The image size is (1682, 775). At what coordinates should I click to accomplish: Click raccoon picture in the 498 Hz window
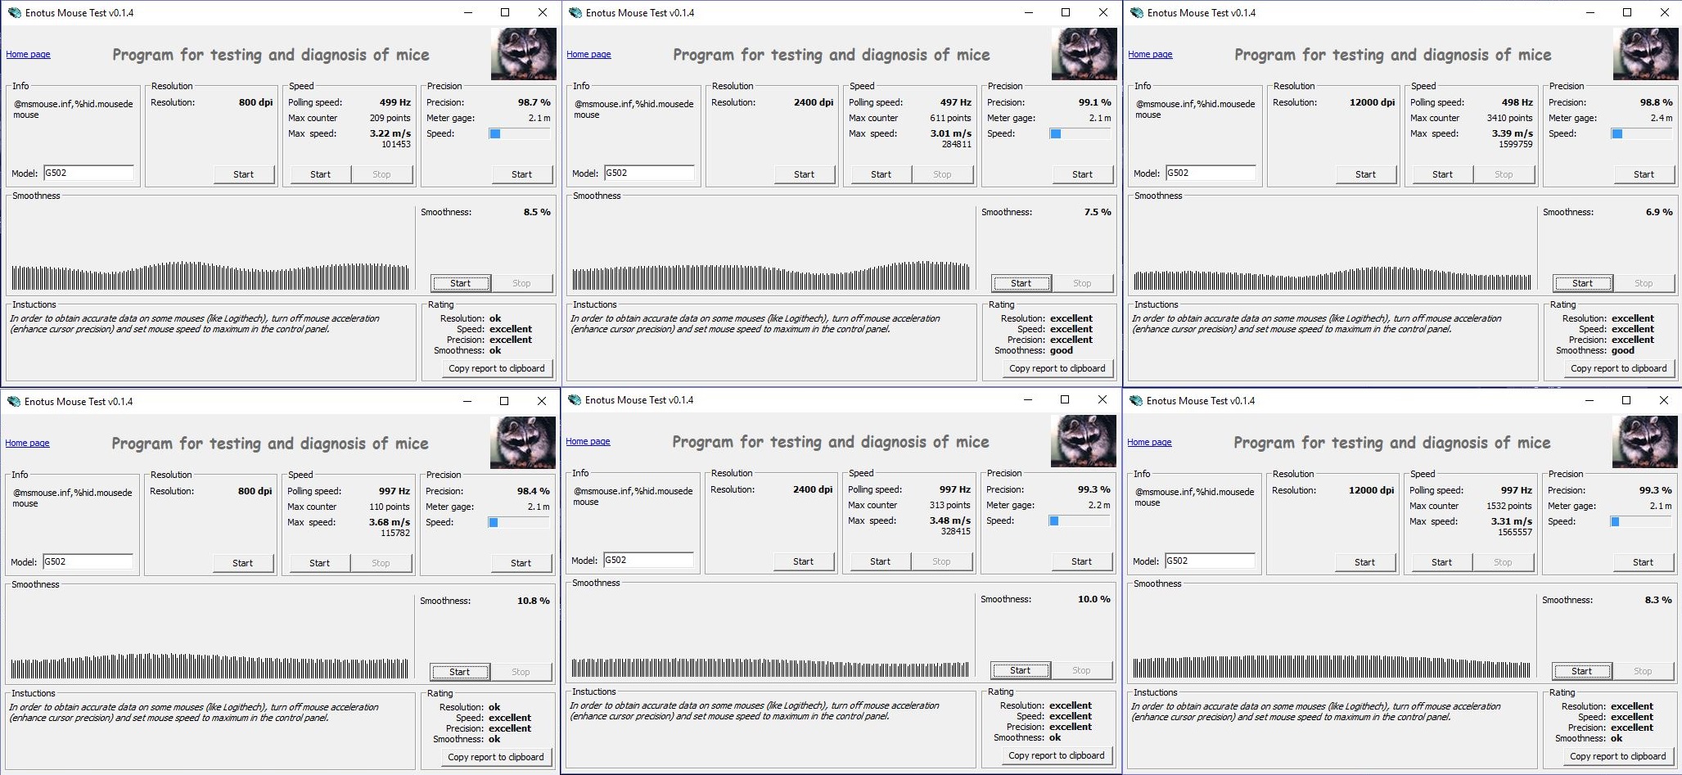1645,54
